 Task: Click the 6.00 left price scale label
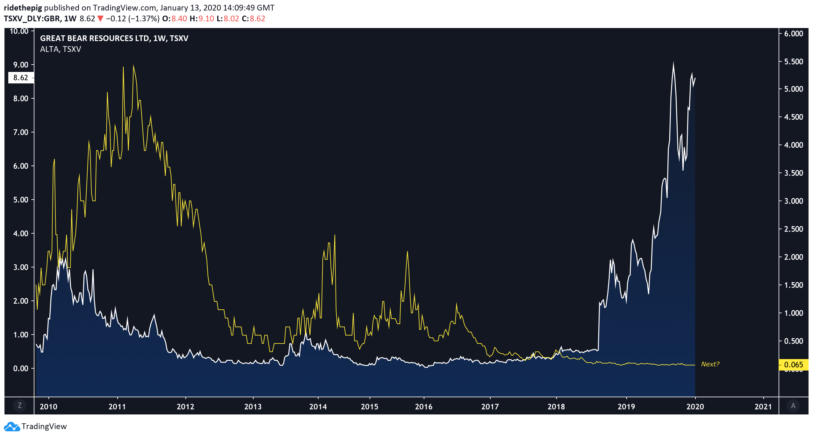pos(21,166)
